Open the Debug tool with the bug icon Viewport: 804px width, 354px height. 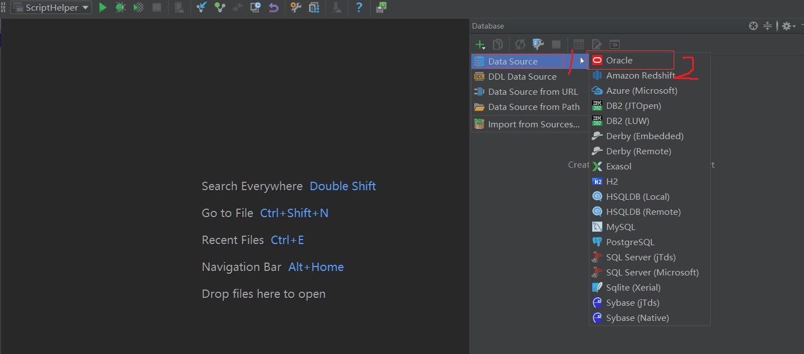point(120,7)
